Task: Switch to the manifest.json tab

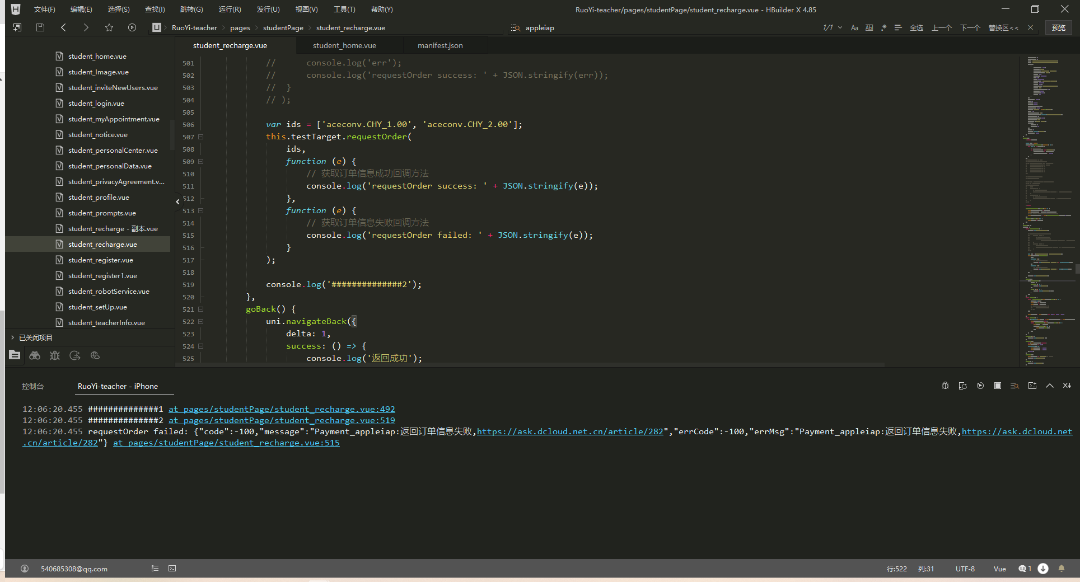Action: click(x=440, y=45)
